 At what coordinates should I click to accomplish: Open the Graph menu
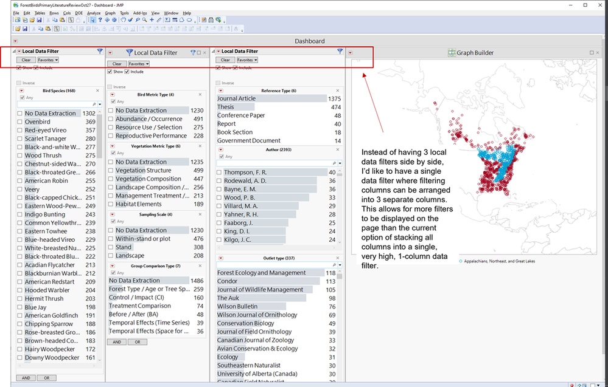[x=110, y=13]
